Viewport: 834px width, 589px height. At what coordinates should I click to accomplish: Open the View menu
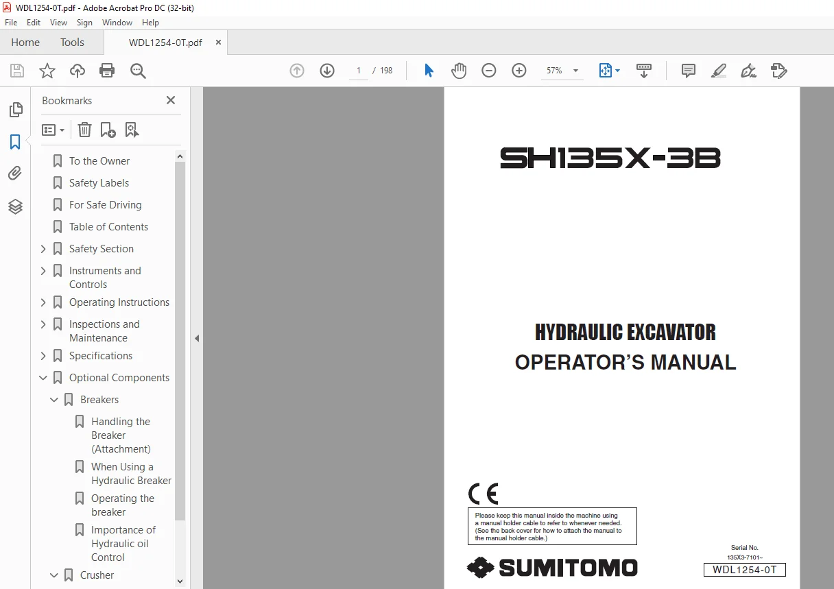pos(59,23)
